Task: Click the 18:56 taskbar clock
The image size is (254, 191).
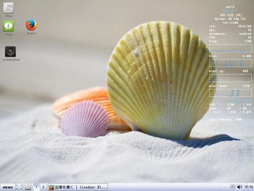Action: [x=249, y=187]
